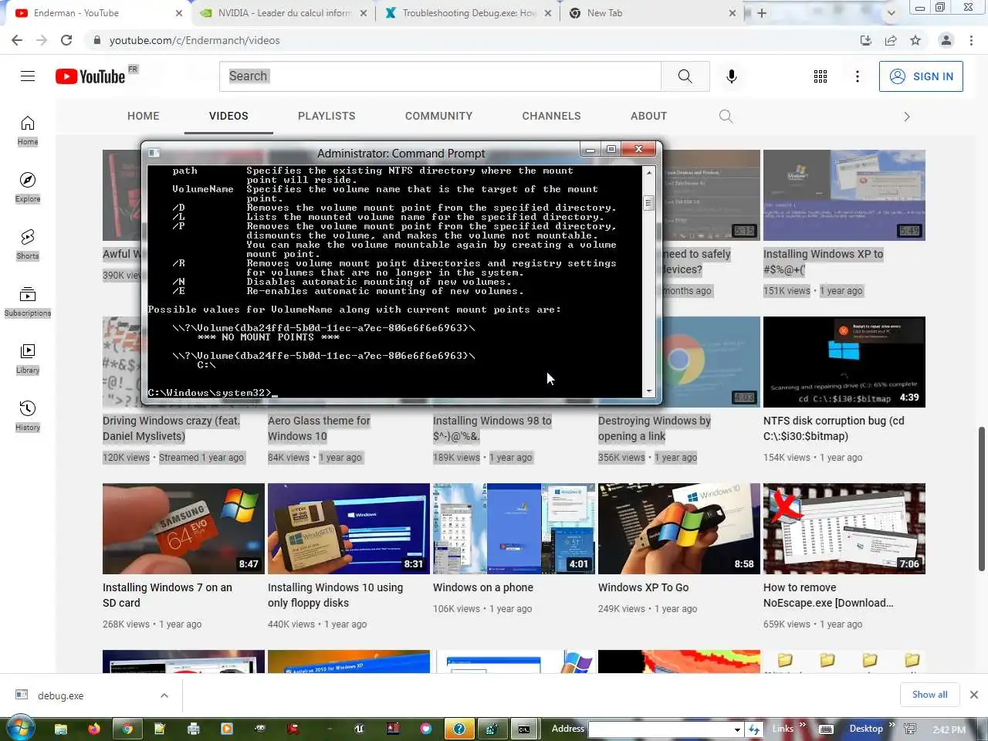
Task: Open File Explorer from the taskbar
Action: [x=61, y=729]
